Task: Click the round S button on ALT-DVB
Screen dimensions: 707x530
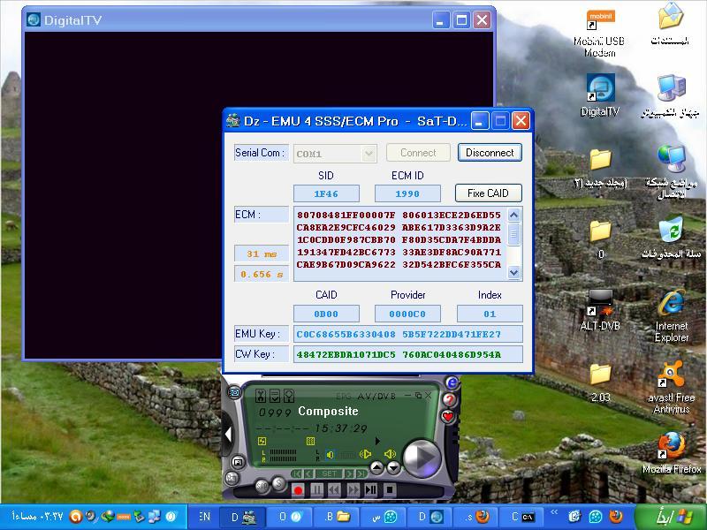Action: tap(279, 483)
